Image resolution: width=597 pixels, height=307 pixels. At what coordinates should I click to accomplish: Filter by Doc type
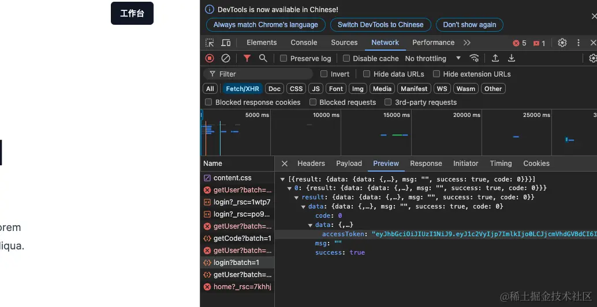pos(274,89)
